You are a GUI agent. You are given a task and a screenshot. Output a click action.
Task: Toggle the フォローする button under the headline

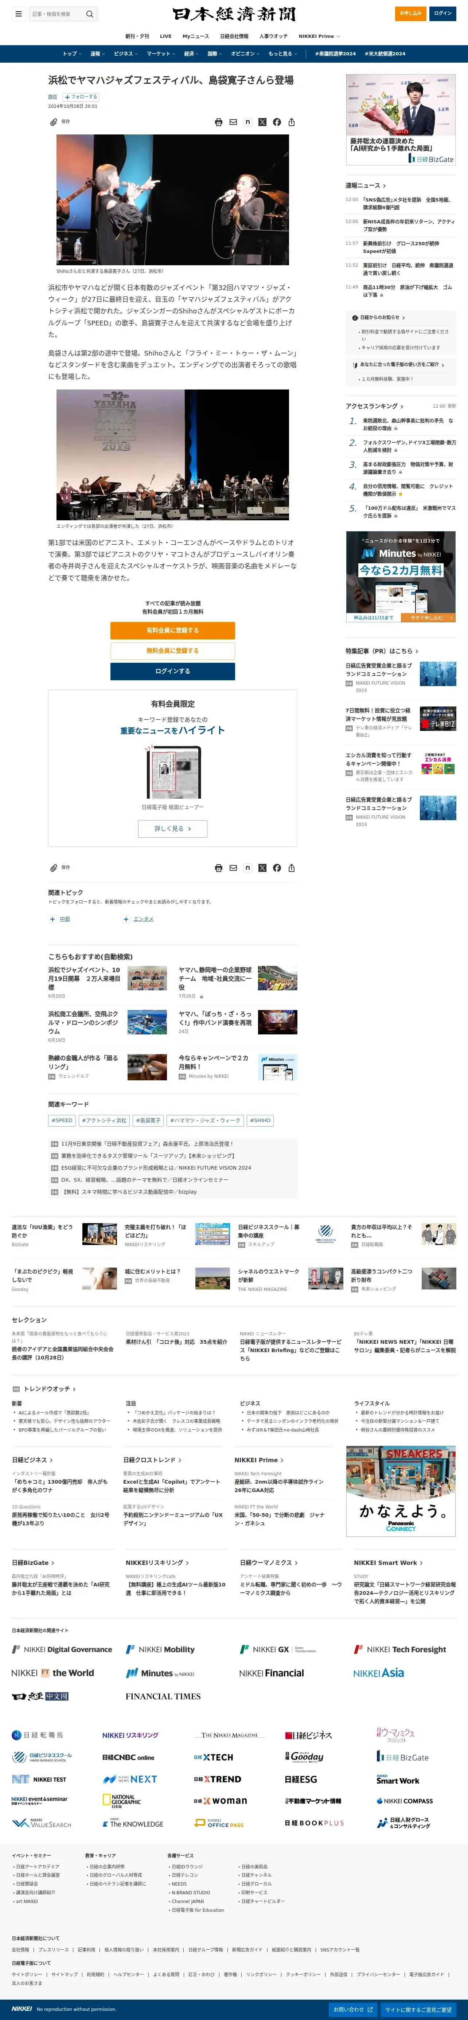(81, 97)
